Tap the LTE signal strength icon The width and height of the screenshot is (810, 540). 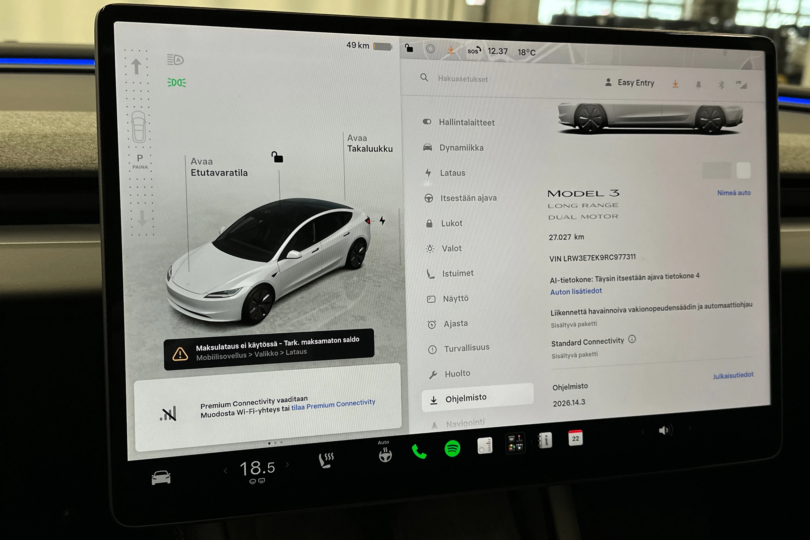[742, 85]
